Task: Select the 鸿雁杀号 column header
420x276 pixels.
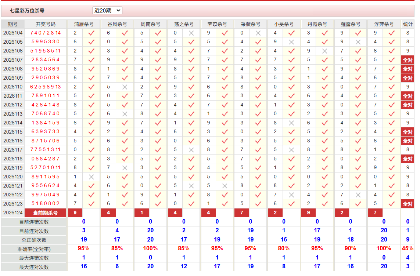Action: point(84,24)
